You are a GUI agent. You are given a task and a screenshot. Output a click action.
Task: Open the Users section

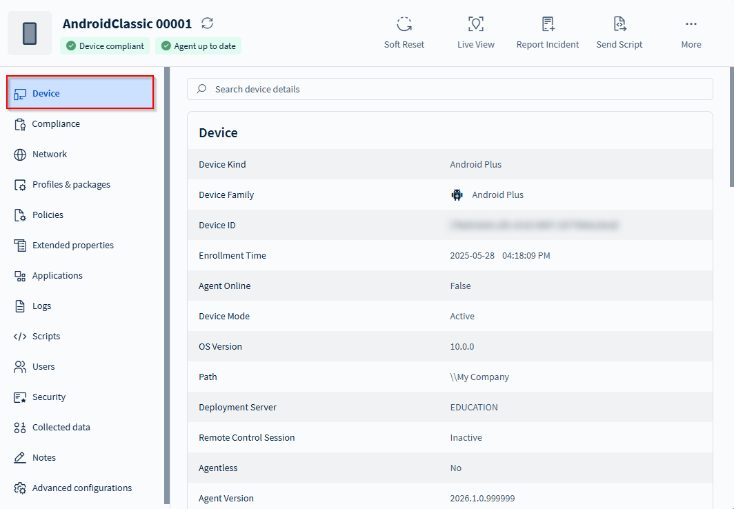point(43,367)
